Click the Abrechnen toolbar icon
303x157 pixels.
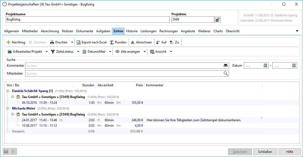[133, 42]
